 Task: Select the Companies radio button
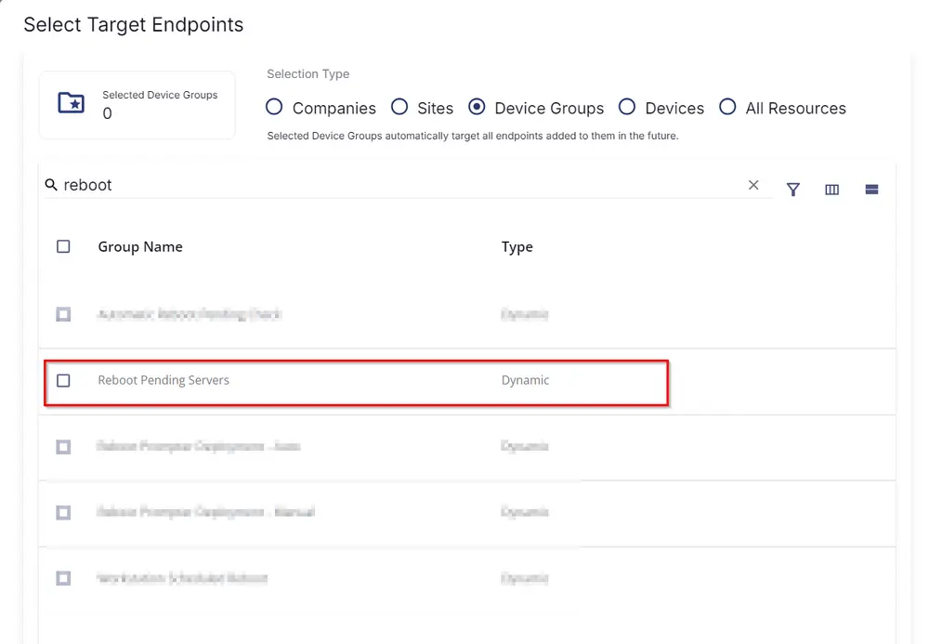[274, 107]
